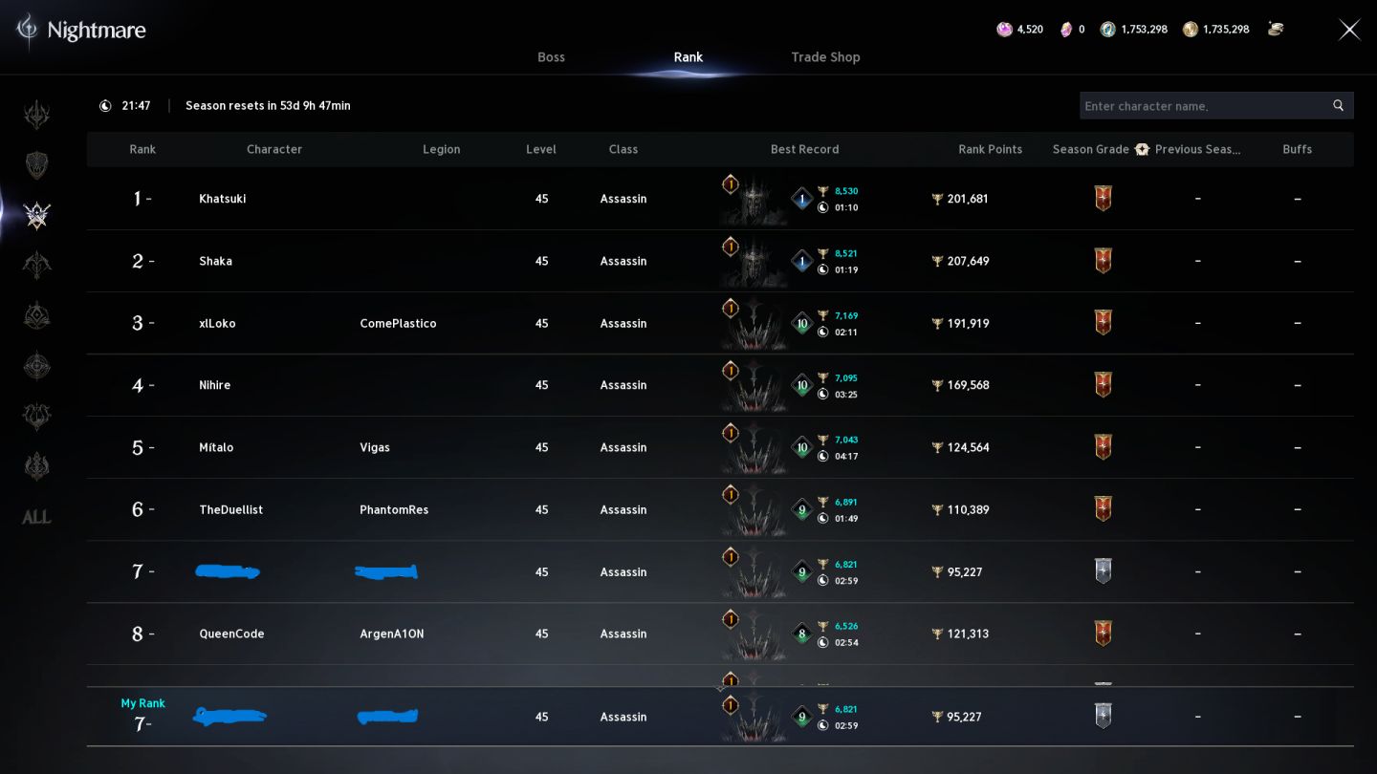Click the pink gem currency icon 4,520
The height and width of the screenshot is (774, 1377).
(1004, 30)
